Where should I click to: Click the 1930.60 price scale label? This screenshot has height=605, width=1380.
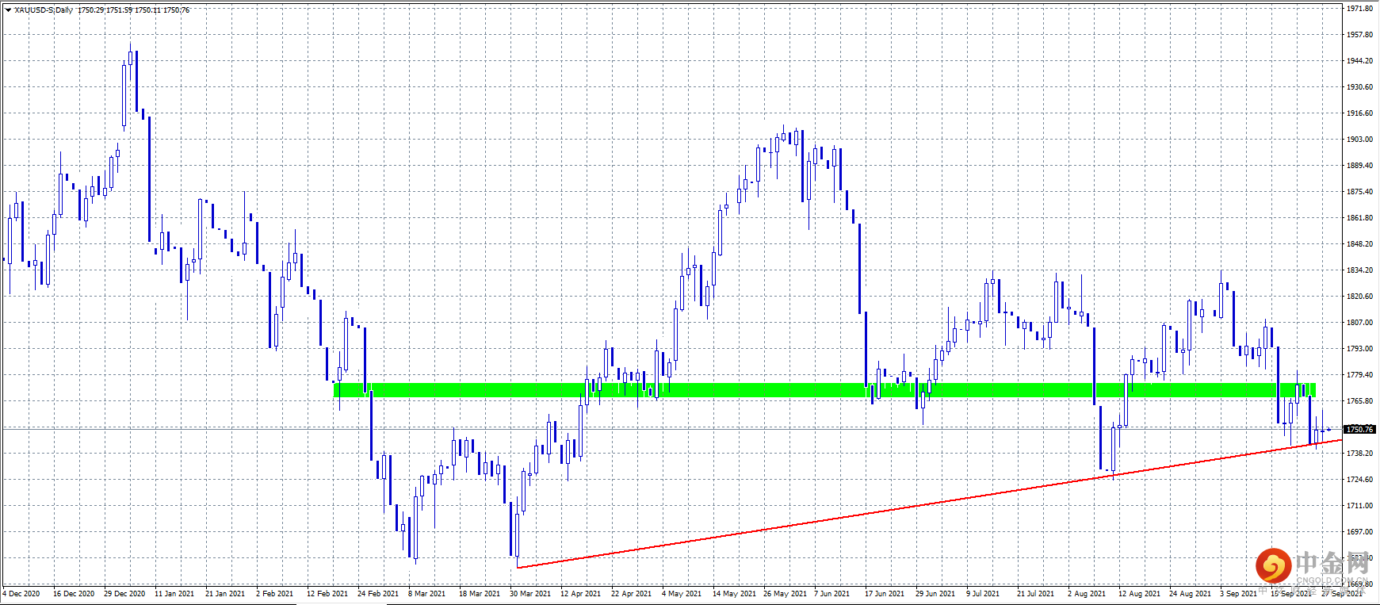(1359, 87)
